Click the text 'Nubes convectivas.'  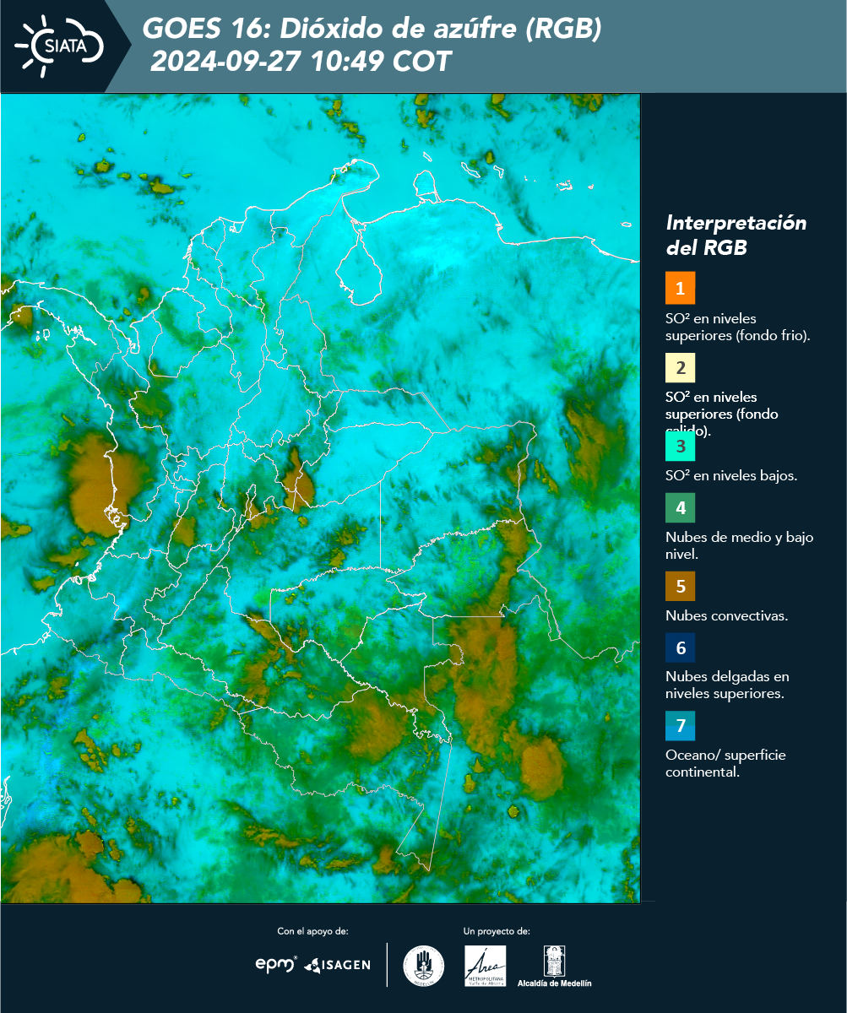(726, 615)
